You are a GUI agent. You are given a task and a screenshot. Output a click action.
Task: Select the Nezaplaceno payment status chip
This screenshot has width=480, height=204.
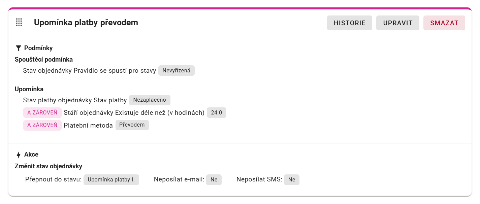[x=150, y=100]
